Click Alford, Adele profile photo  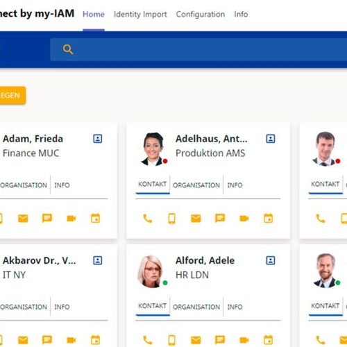click(x=151, y=271)
